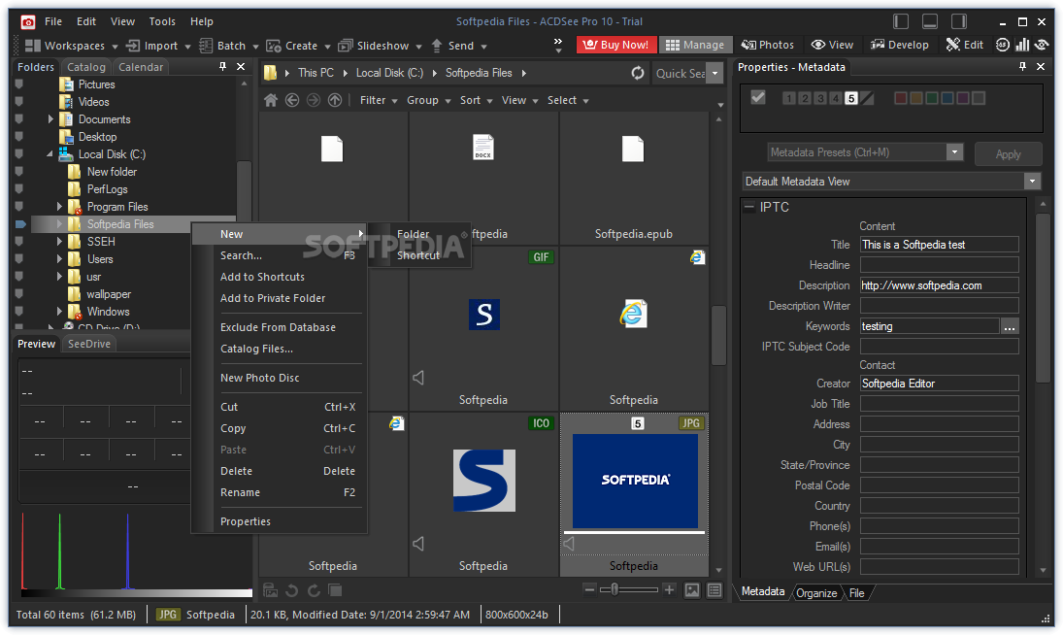Set rating to 4
This screenshot has height=635, width=1063.
point(835,98)
